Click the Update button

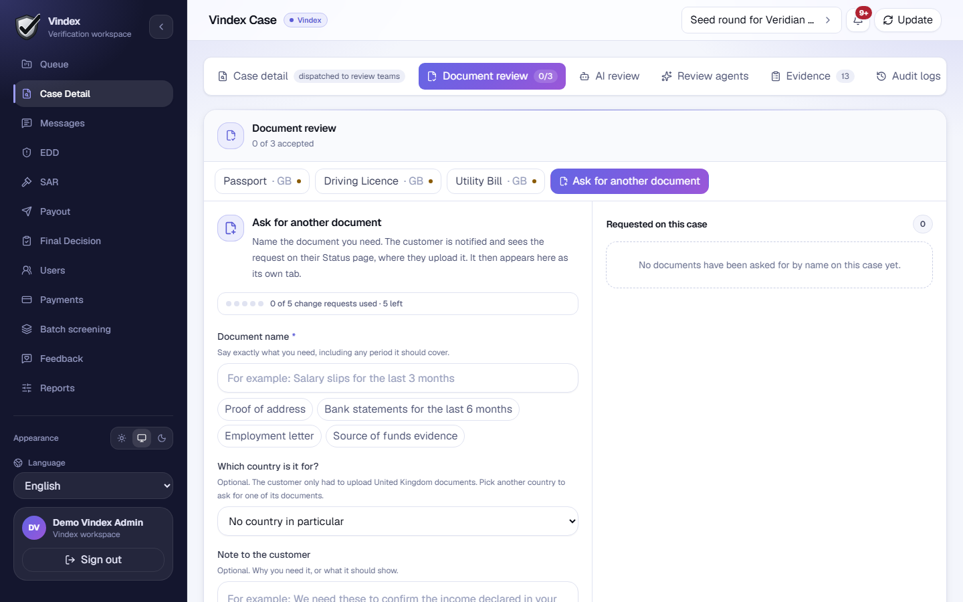coord(907,20)
